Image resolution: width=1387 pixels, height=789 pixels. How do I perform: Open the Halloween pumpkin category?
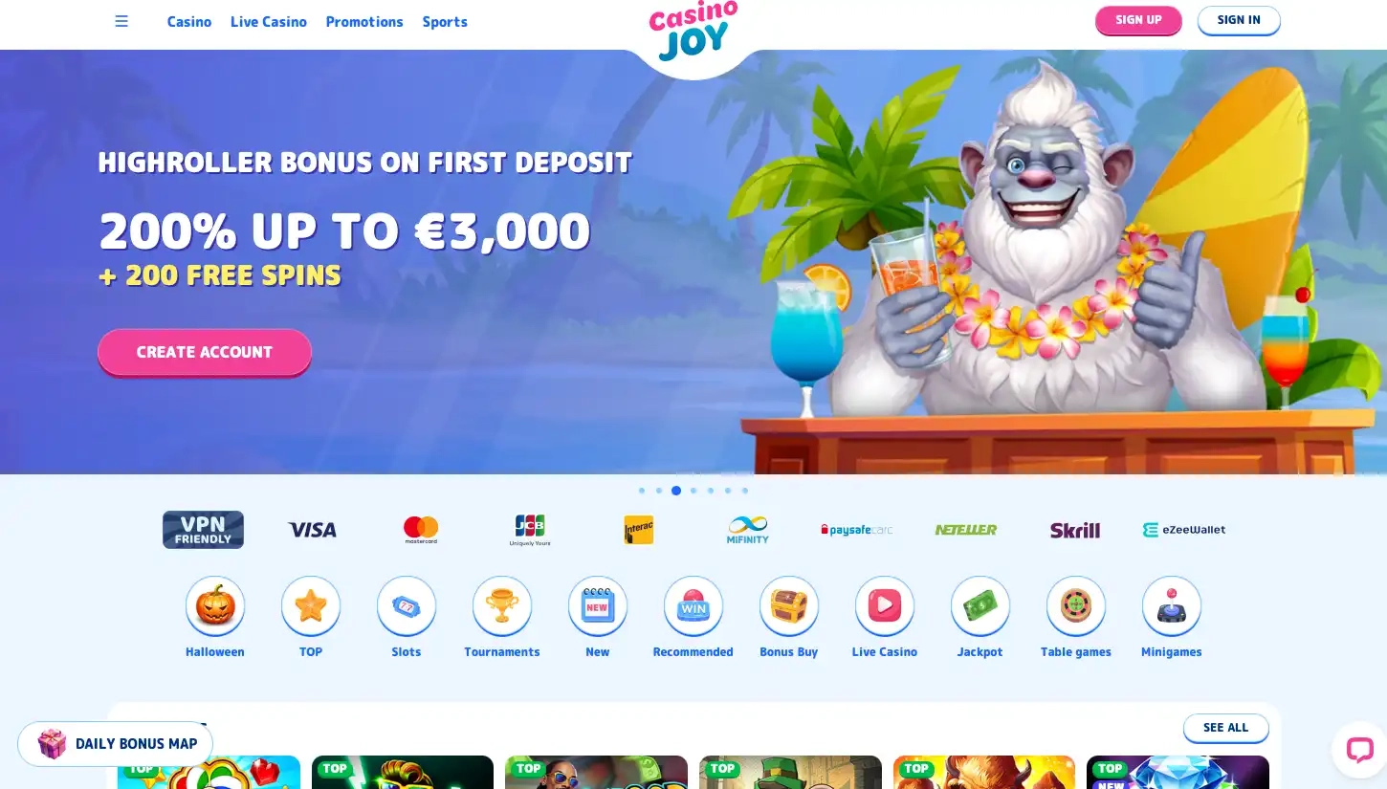(x=215, y=606)
